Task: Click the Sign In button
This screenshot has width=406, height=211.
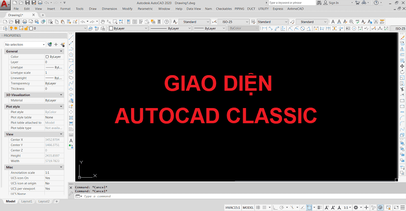Action: tap(331, 3)
